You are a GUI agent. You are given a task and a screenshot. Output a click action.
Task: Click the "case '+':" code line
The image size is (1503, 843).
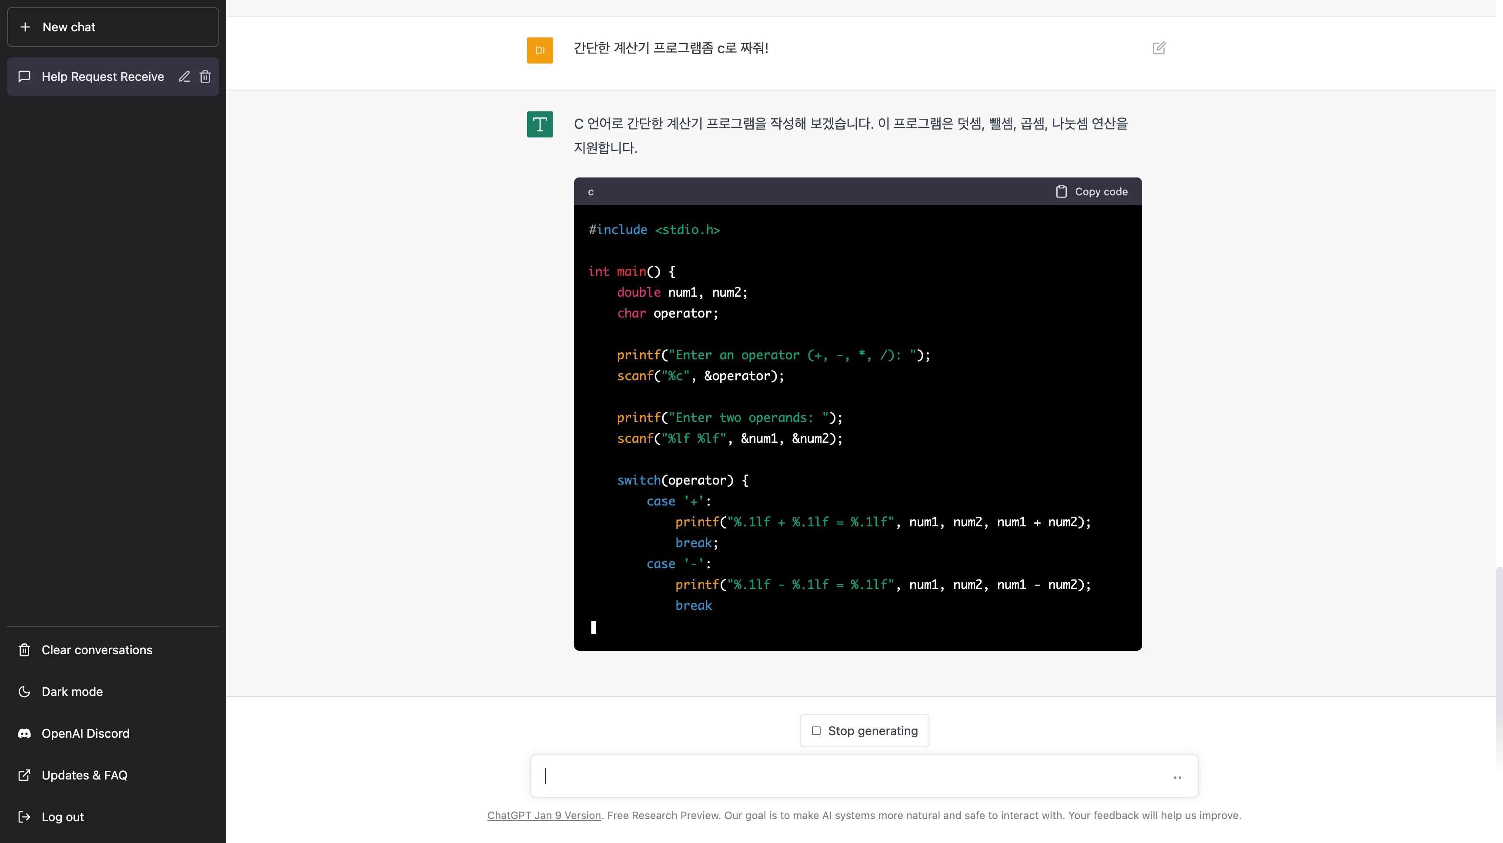[x=678, y=501]
